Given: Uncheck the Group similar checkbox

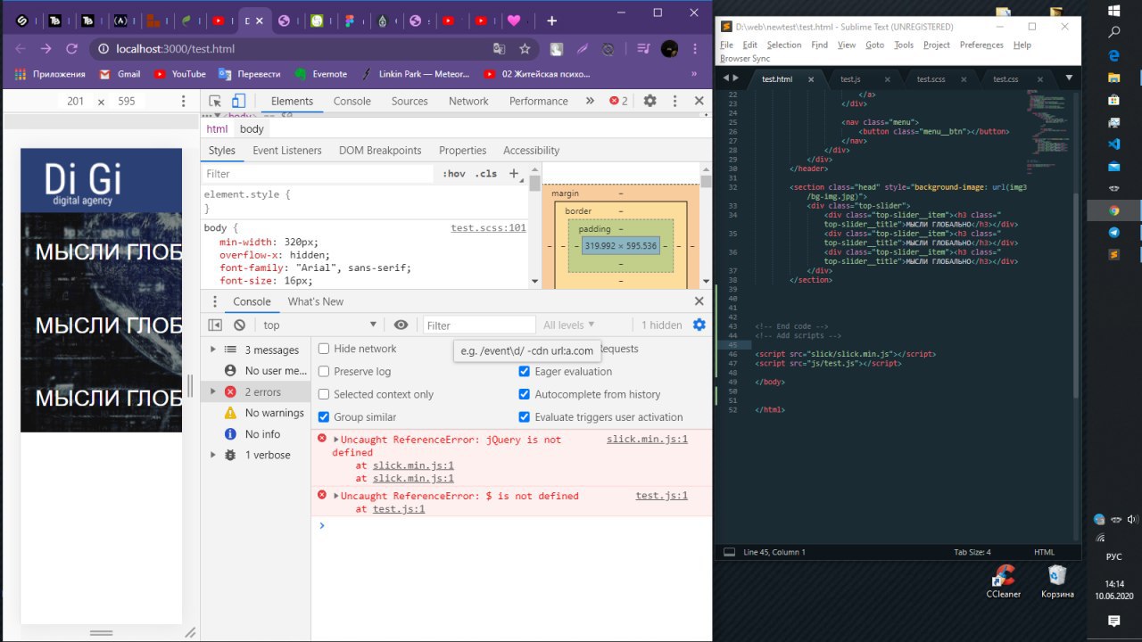Looking at the screenshot, I should [324, 416].
